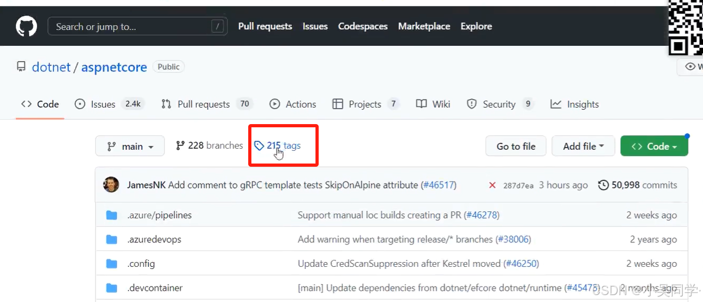
Task: Click folder icon beside .azure/pipelines
Action: coord(112,215)
